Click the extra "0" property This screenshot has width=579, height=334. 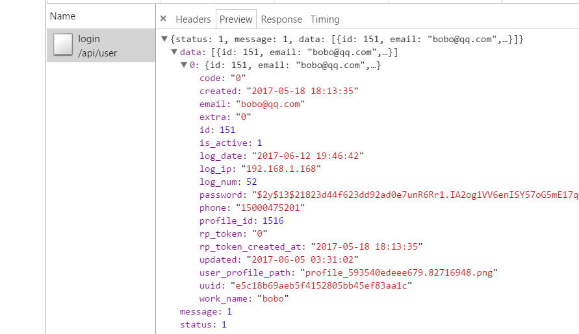point(225,117)
